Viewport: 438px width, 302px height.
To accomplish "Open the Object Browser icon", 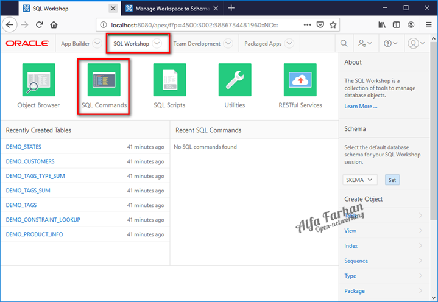I will pos(39,80).
